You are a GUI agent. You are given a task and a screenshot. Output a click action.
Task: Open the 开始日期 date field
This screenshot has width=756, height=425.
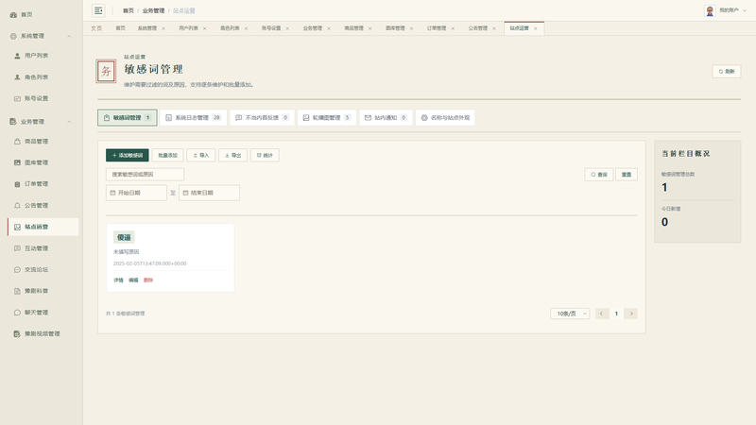pyautogui.click(x=136, y=193)
